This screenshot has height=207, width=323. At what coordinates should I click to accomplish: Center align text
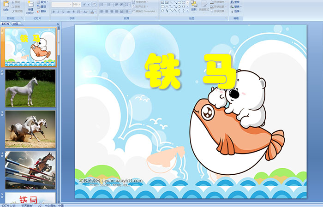[107, 12]
